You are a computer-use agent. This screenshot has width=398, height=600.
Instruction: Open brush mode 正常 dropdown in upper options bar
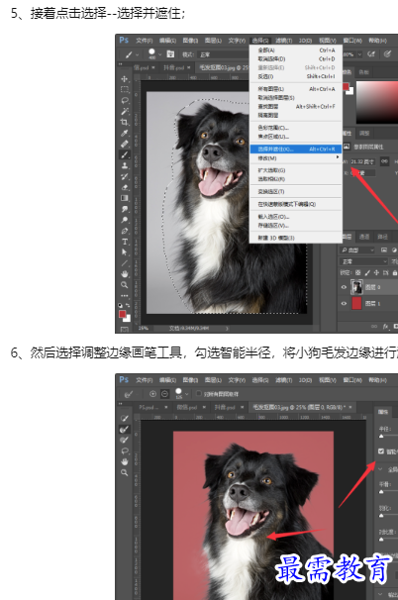(x=223, y=54)
